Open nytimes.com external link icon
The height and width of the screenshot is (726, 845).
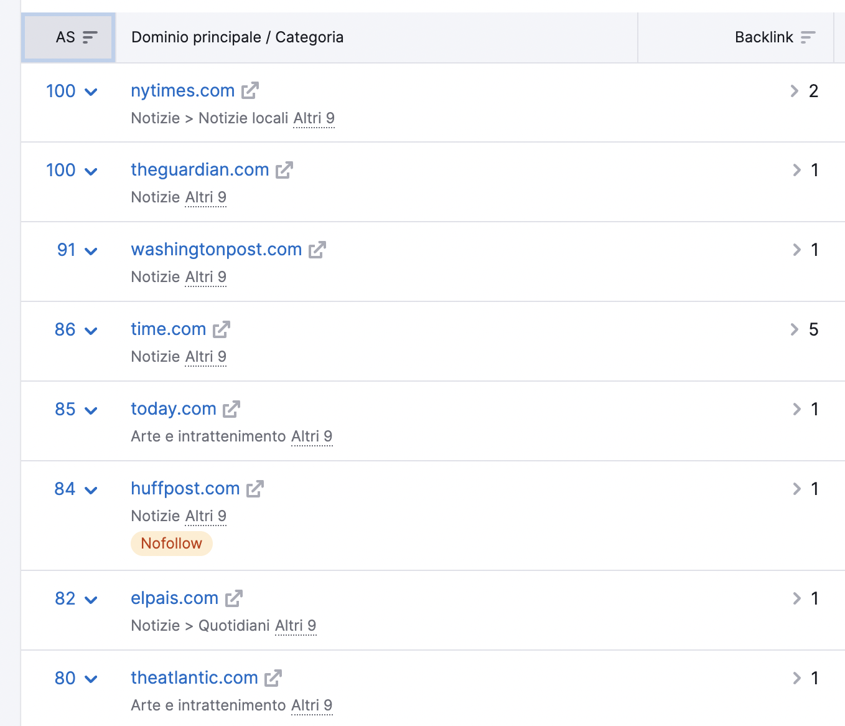(250, 91)
